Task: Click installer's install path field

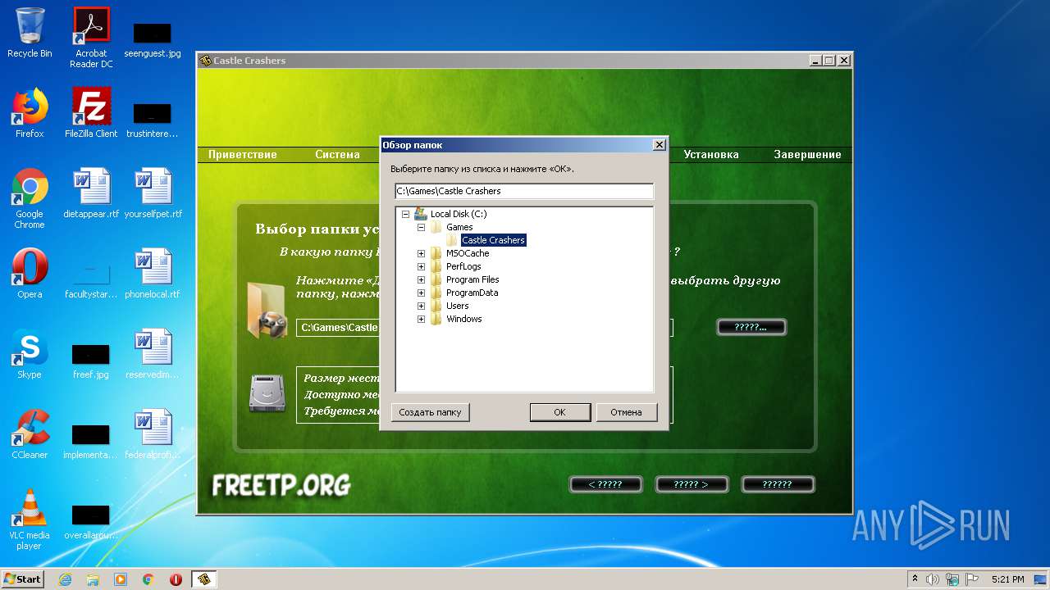Action: [x=484, y=328]
